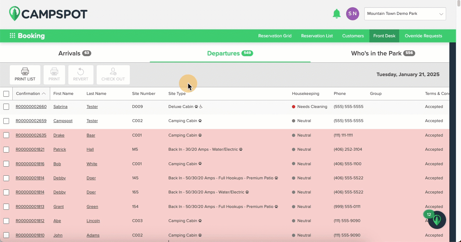This screenshot has height=242, width=461.
Task: Open the SN user avatar menu
Action: coord(353,14)
